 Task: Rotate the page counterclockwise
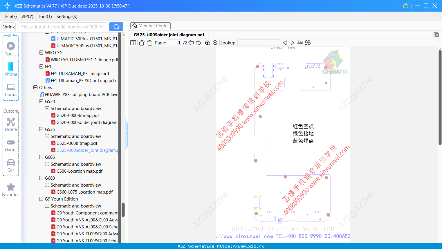tap(142, 43)
